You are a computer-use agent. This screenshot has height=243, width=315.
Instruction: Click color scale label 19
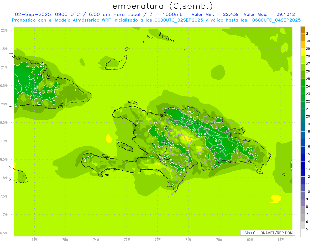(308, 124)
